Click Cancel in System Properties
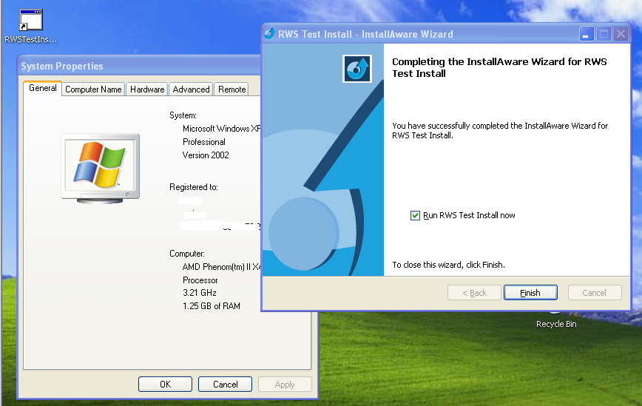 coord(225,385)
